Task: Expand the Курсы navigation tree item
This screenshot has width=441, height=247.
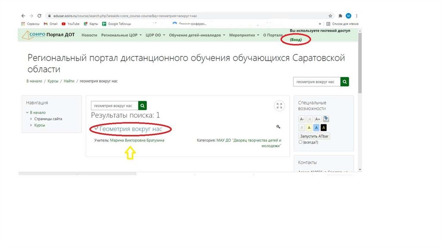Action: pyautogui.click(x=31, y=125)
